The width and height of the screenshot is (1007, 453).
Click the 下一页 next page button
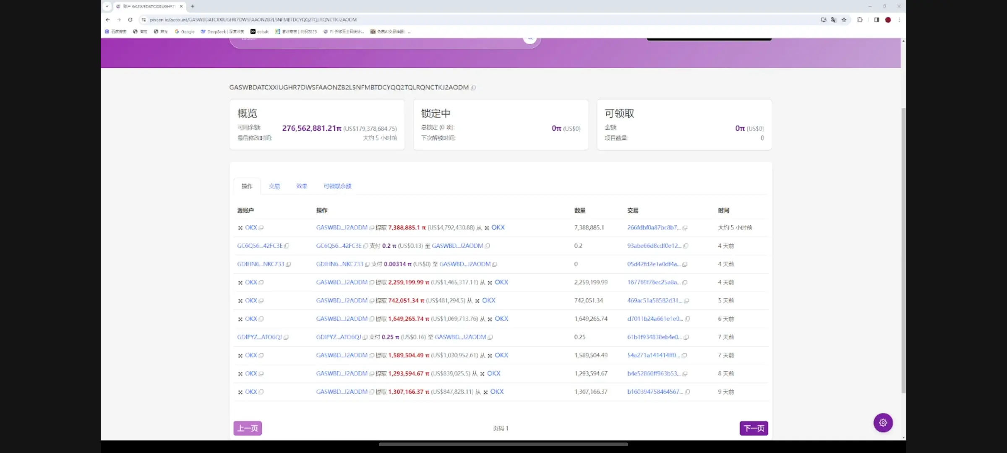pyautogui.click(x=754, y=428)
